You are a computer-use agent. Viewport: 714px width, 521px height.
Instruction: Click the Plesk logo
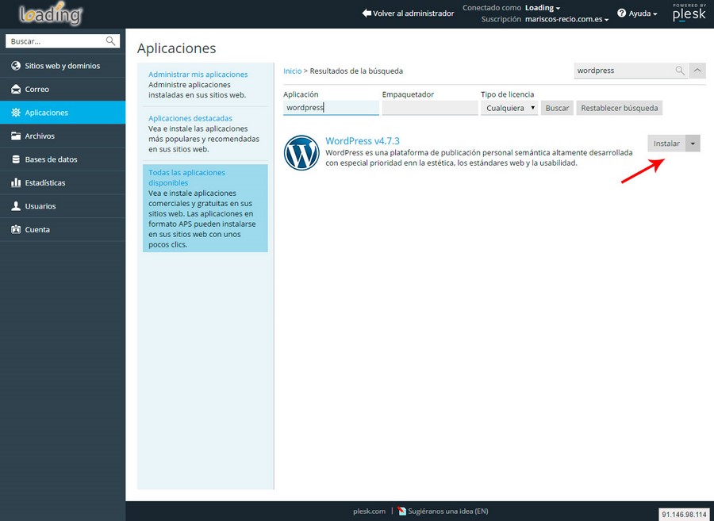689,13
